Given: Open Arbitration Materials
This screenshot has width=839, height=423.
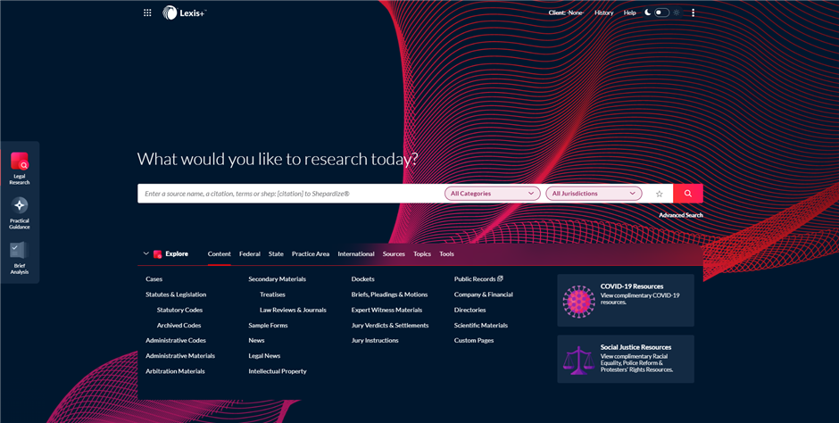Looking at the screenshot, I should click(x=176, y=371).
